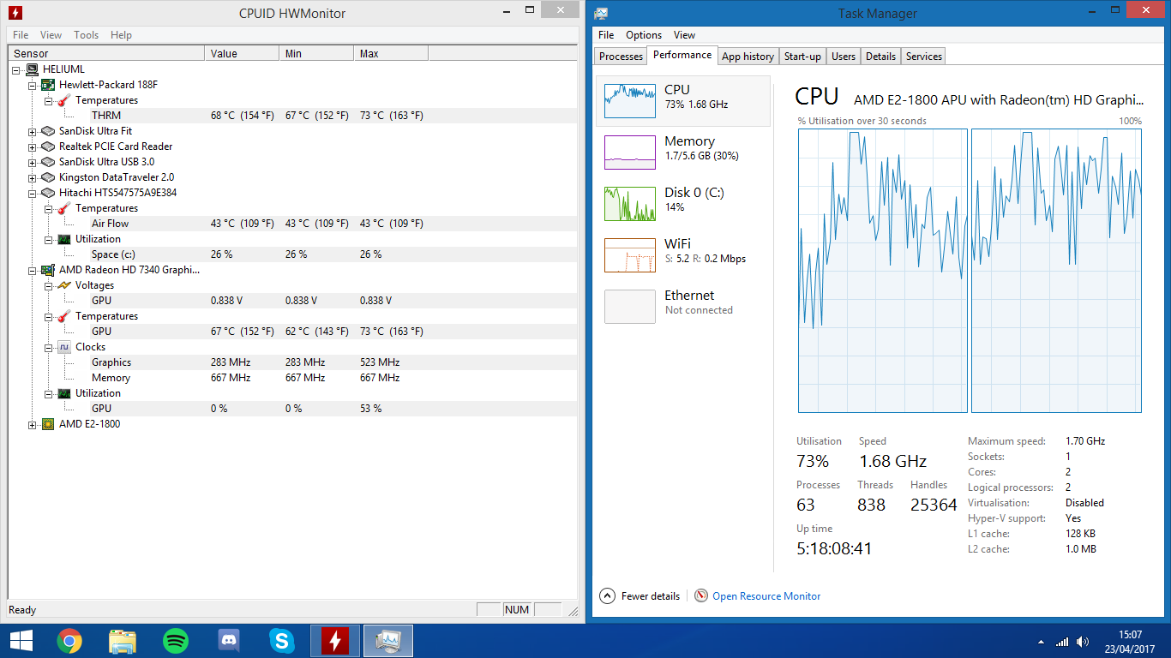Click the Voltages lightning bolt icon
Image resolution: width=1171 pixels, height=658 pixels.
coord(64,285)
